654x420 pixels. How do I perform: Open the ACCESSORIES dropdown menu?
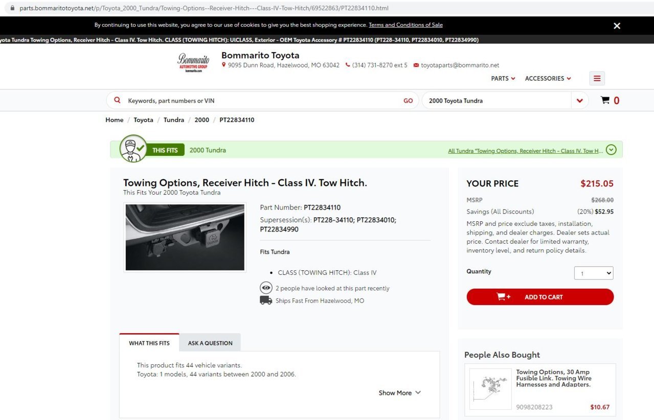click(x=548, y=78)
